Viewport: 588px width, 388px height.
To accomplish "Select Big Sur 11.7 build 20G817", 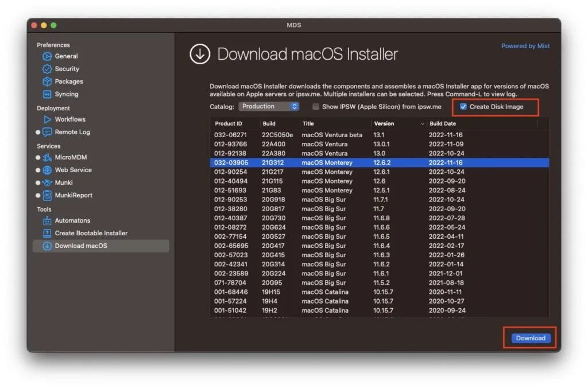I will coord(379,209).
